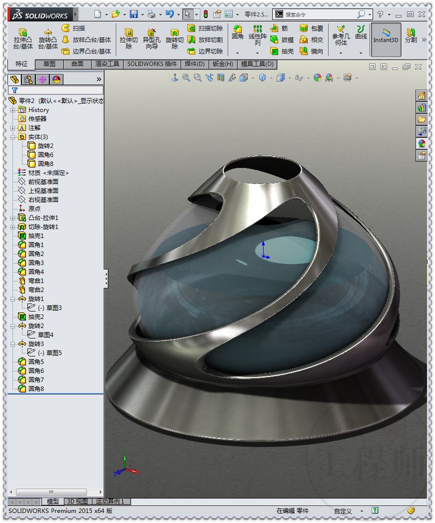
Task: Click the help question mark in status bar
Action: pos(375,510)
